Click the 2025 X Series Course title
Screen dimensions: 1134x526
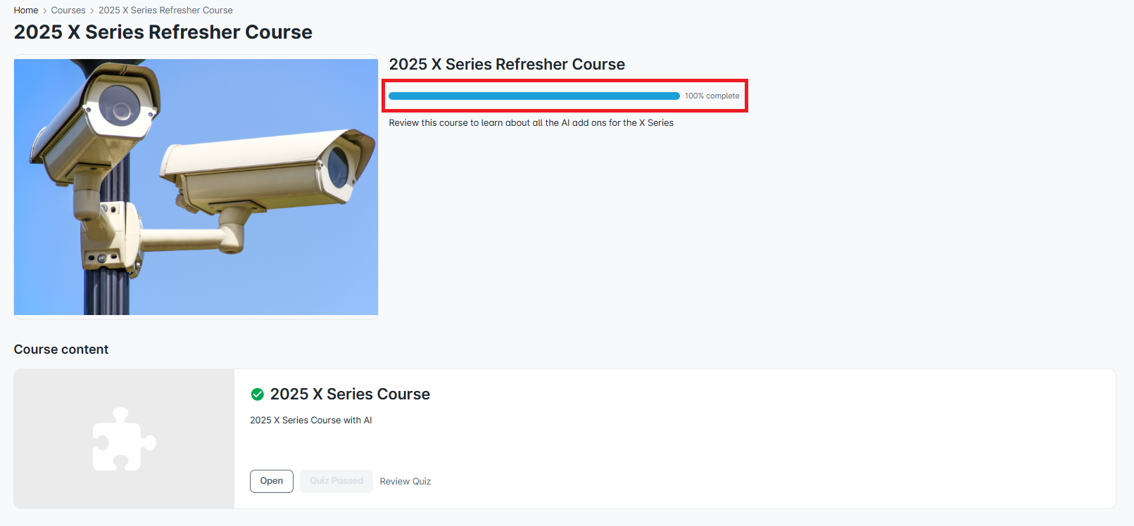pos(350,394)
